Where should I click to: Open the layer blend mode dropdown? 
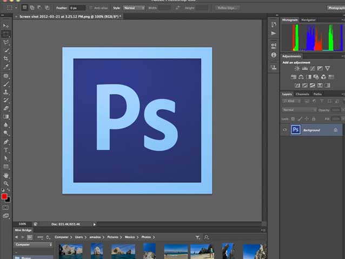pos(299,110)
